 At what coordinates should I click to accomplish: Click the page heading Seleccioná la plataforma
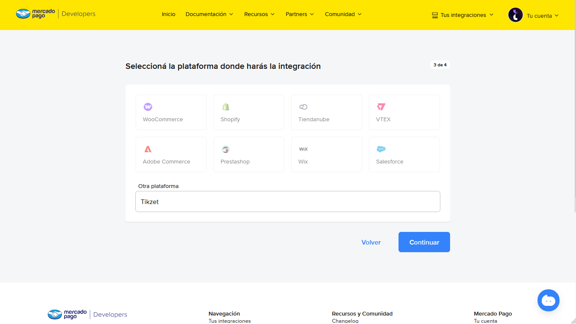click(x=223, y=66)
